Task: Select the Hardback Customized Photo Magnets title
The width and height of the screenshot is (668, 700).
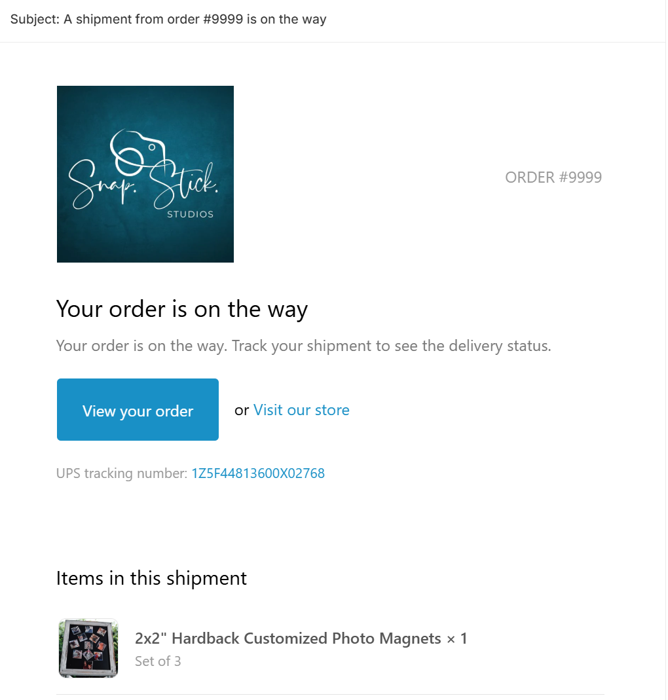Action: [288, 638]
